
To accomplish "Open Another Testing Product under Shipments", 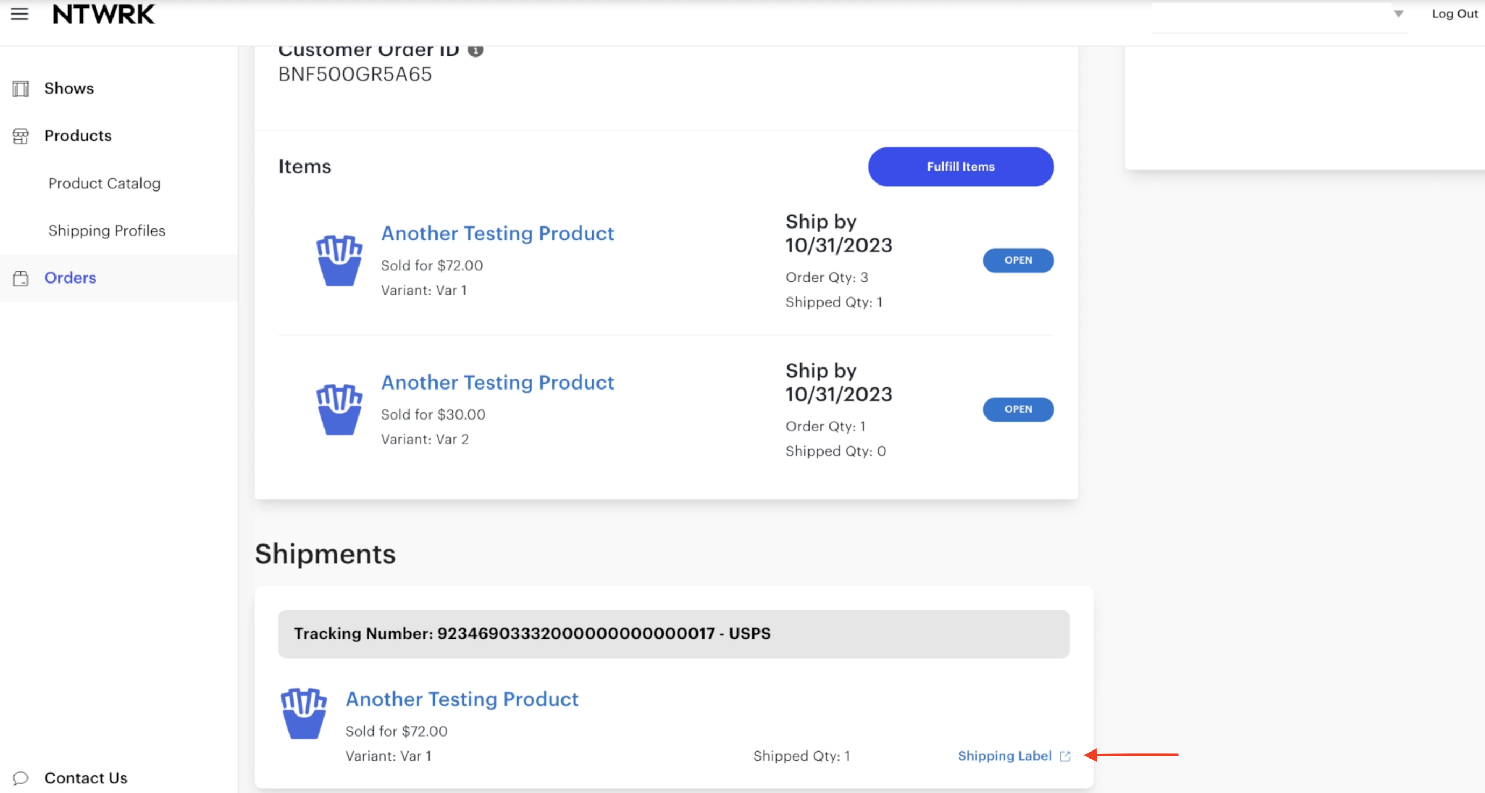I will (461, 699).
